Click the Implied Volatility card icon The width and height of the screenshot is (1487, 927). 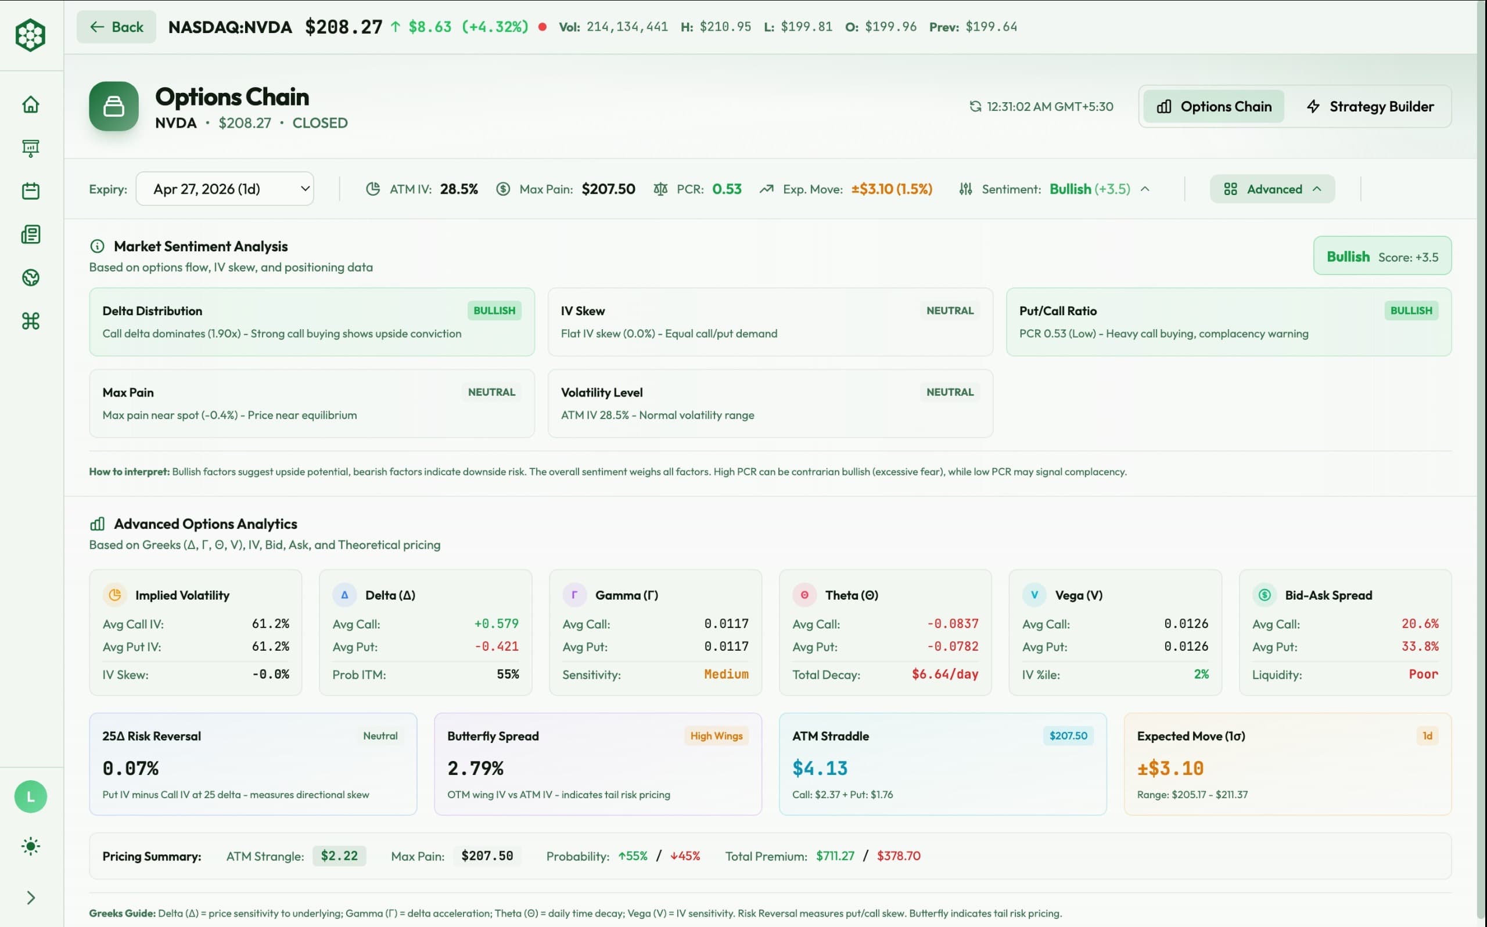pos(114,595)
